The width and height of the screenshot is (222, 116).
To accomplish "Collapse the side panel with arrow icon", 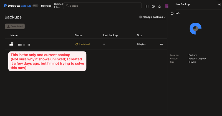I will 219,4.
